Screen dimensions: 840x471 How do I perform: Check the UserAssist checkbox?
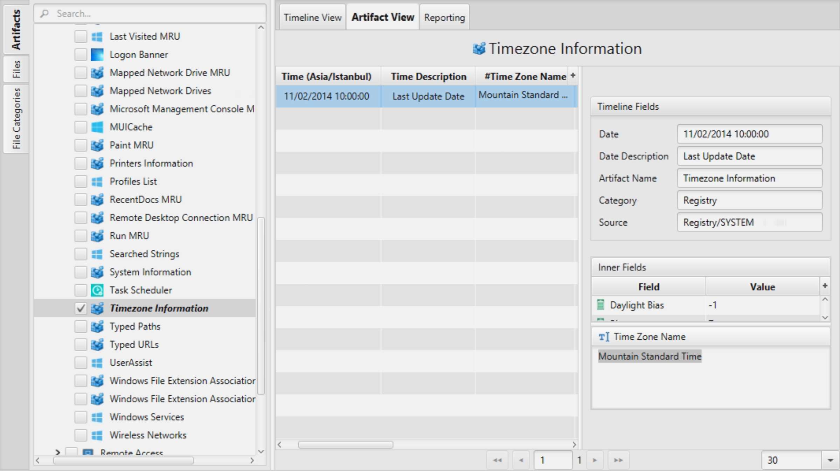(x=81, y=362)
